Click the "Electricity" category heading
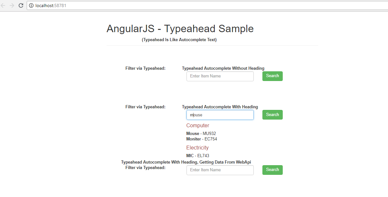 tap(197, 148)
